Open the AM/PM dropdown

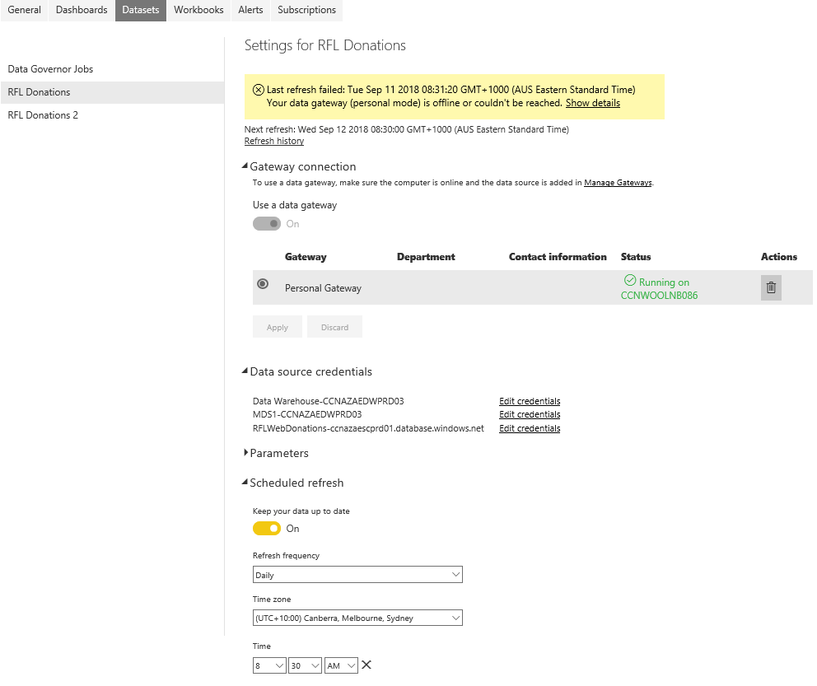coord(341,665)
